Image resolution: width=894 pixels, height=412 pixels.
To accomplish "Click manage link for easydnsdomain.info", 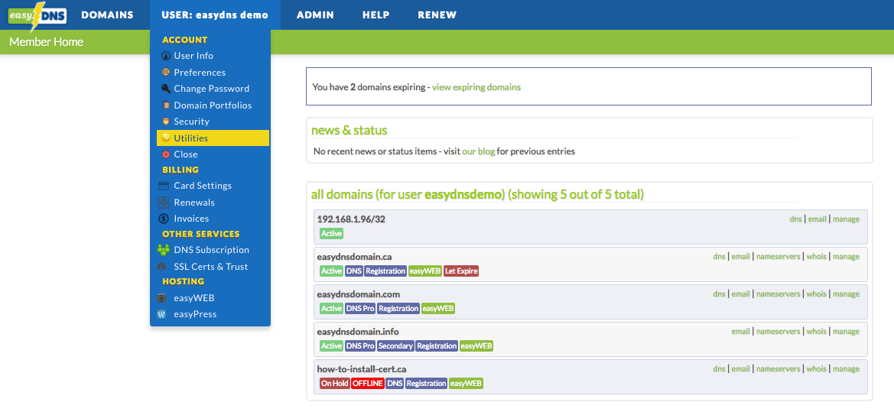I will (x=846, y=331).
